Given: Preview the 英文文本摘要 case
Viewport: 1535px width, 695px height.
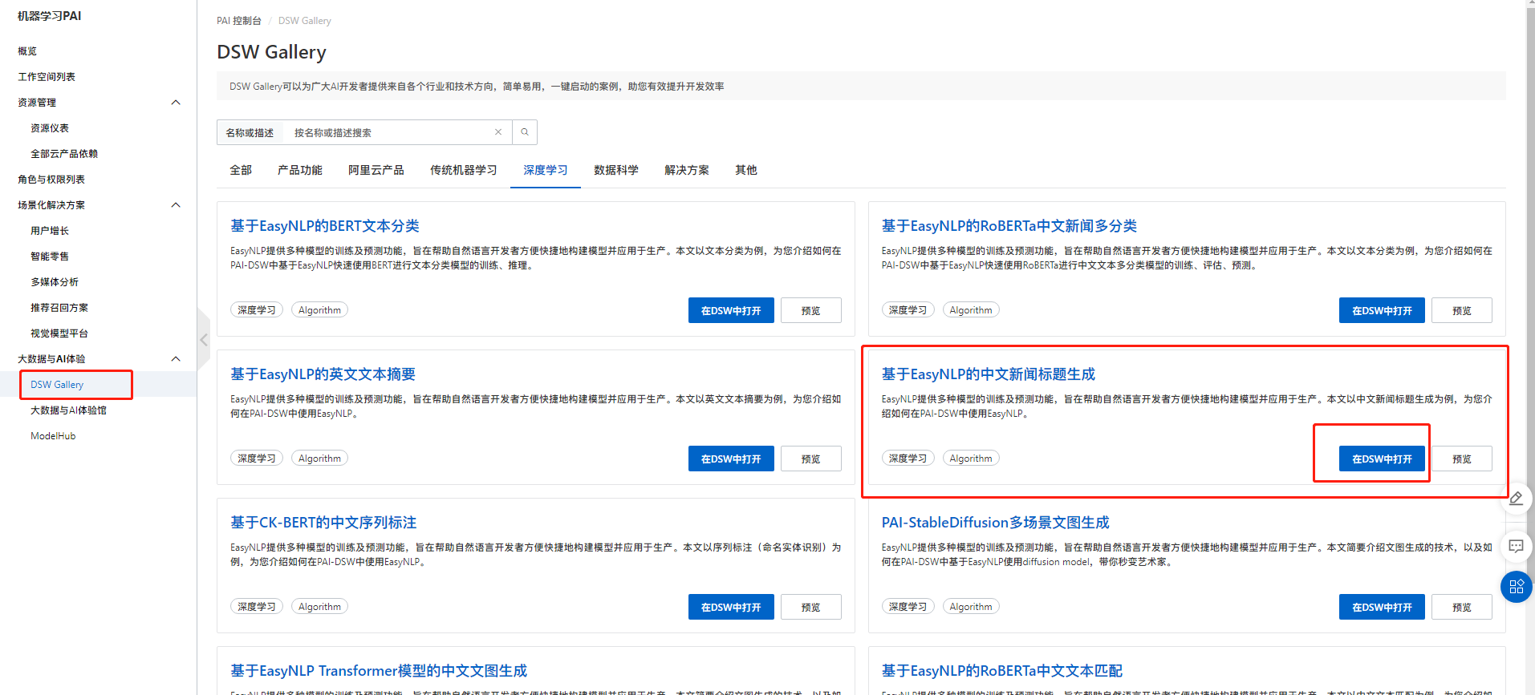Looking at the screenshot, I should 810,459.
